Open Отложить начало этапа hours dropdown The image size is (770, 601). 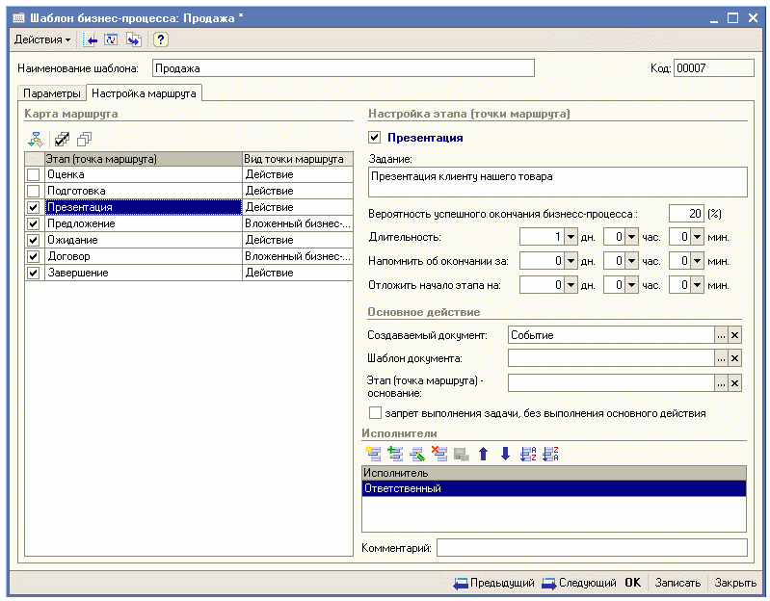point(631,285)
